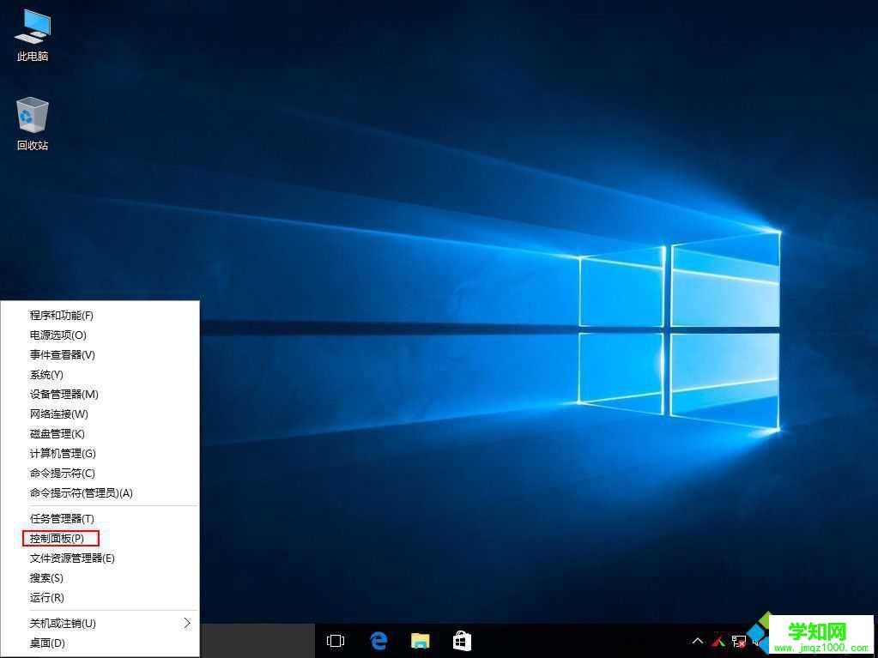
Task: Click the network status tray icon
Action: point(738,641)
